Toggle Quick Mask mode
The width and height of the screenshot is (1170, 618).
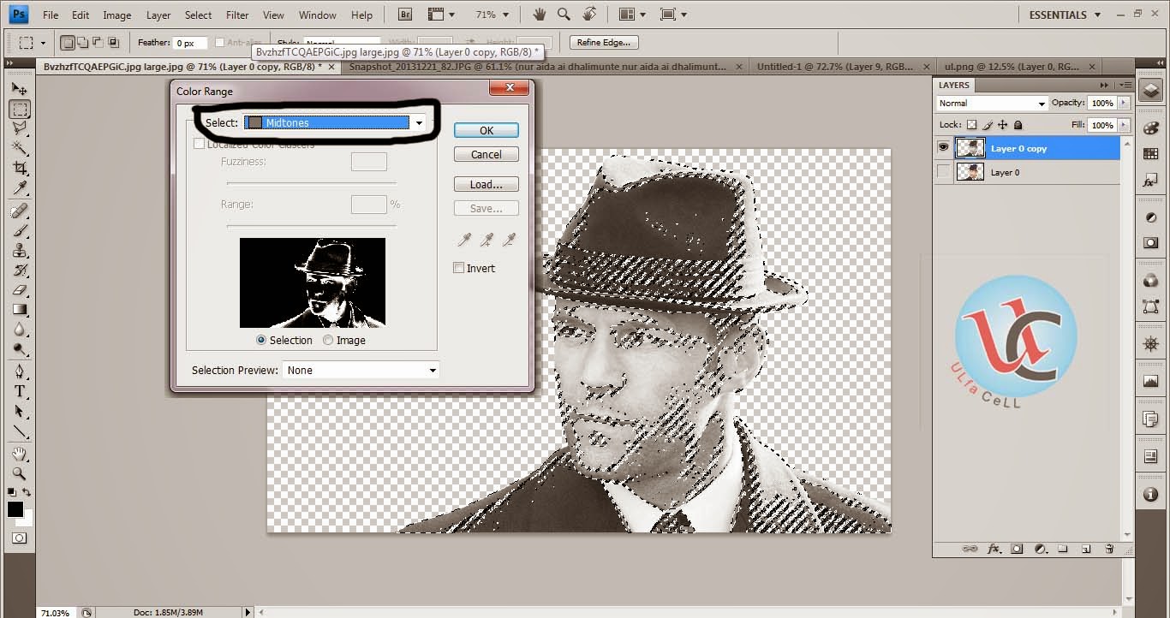click(19, 538)
